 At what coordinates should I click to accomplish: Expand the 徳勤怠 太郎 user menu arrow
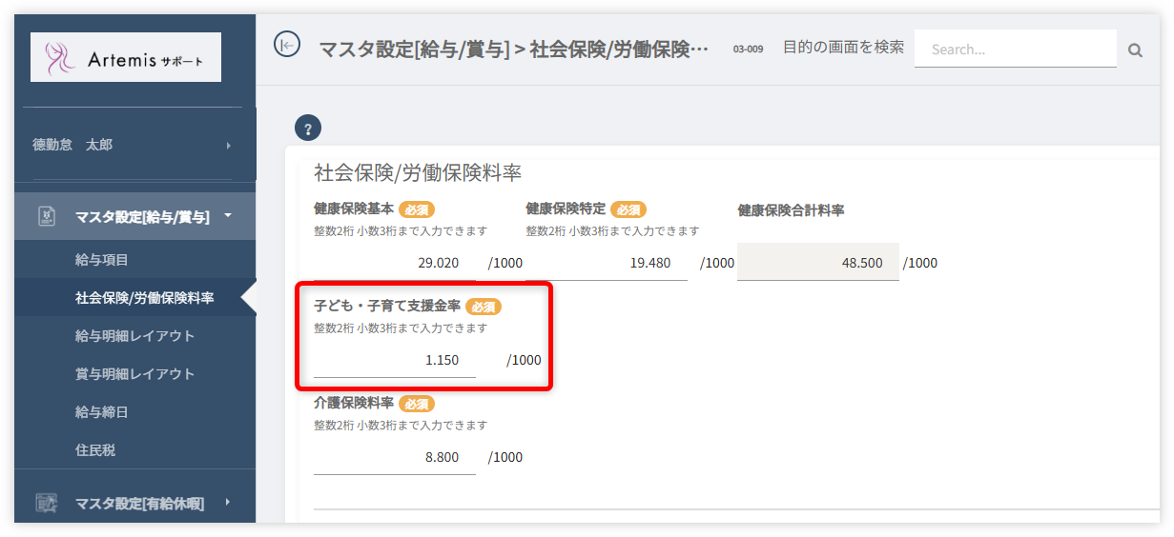pos(228,146)
